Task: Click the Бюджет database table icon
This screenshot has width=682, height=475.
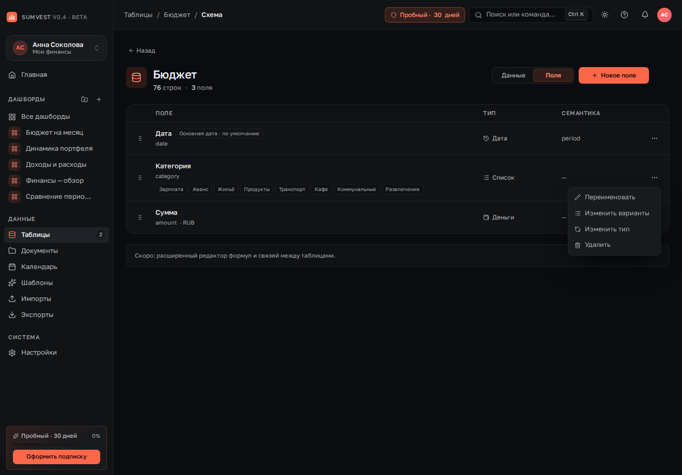Action: click(x=136, y=77)
